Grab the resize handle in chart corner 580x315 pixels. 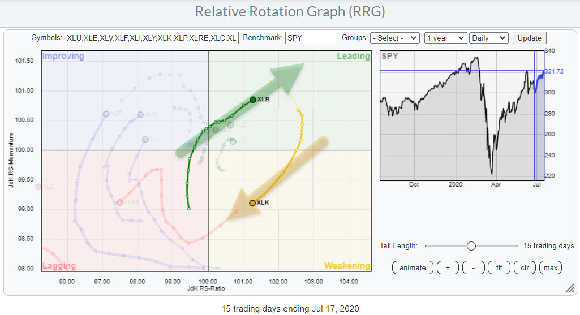point(569,288)
